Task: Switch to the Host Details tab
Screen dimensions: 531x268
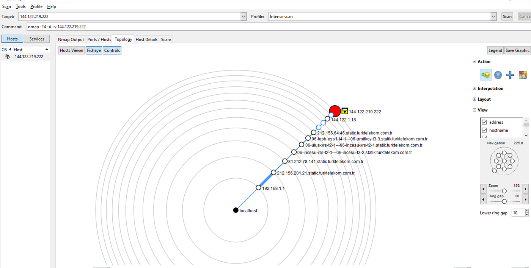Action: 146,39
